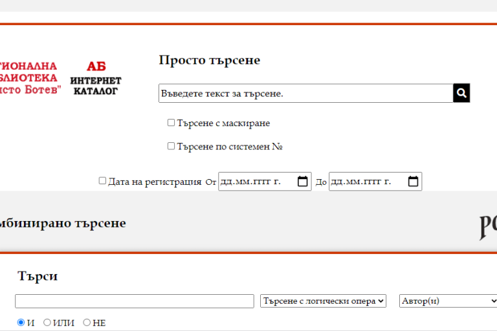
Task: Click the 'От' date input field
Action: 256,182
